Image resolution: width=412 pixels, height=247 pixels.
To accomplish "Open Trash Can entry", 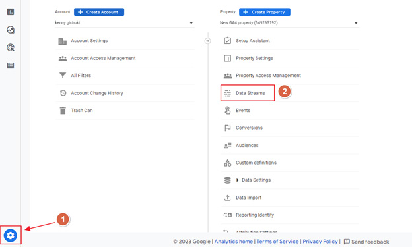I will point(82,111).
